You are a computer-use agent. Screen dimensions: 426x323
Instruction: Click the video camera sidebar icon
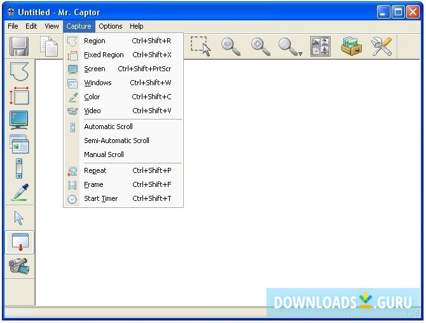pos(18,266)
